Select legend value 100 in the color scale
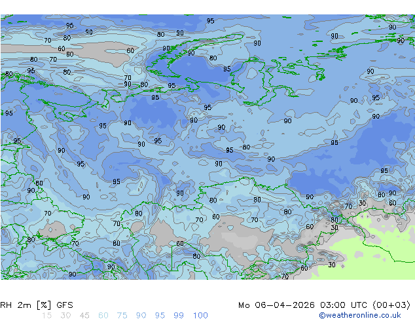Screen dimensions: 415x321 (200, 316)
